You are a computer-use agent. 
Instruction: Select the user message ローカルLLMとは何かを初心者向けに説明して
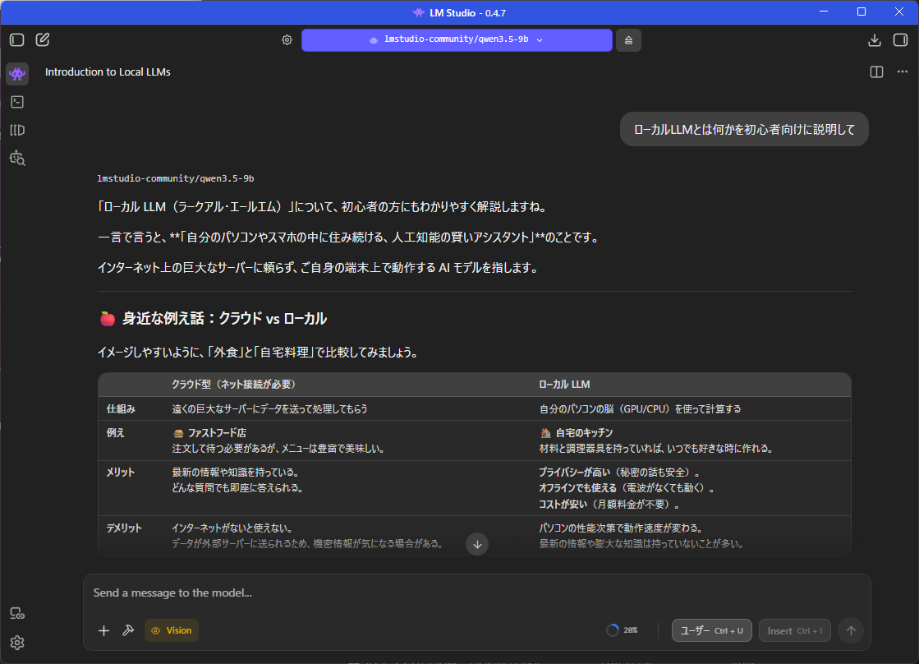coord(744,129)
